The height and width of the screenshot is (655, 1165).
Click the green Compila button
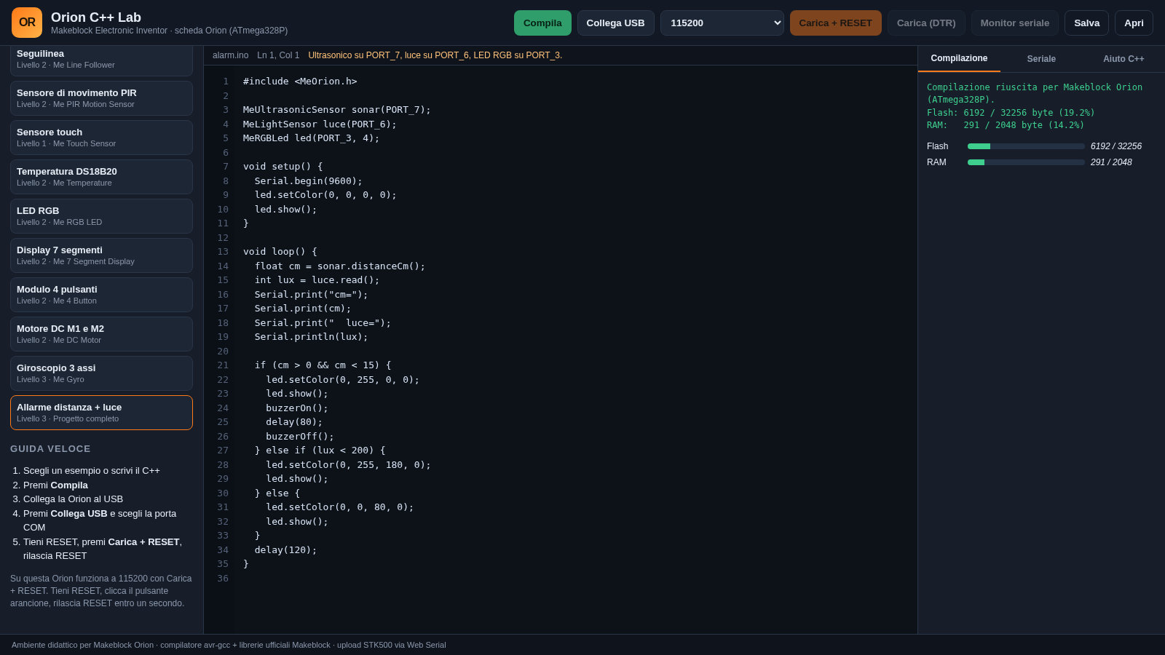click(x=542, y=23)
